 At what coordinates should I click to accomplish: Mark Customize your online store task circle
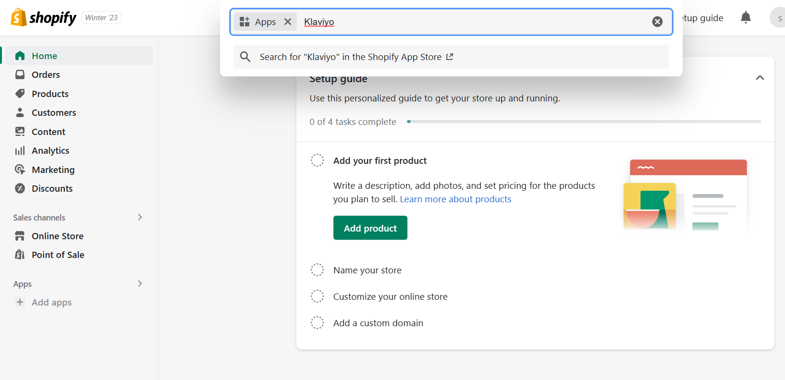pos(317,296)
